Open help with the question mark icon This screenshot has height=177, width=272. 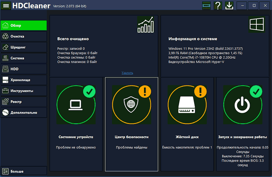click(x=218, y=6)
